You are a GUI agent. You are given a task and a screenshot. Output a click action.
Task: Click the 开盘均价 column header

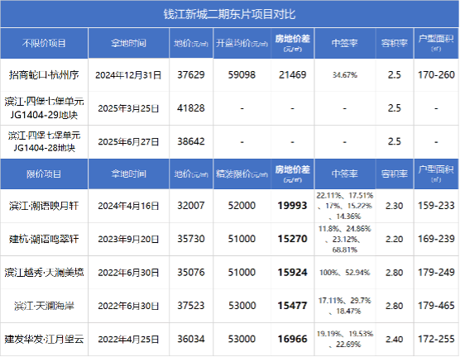(242, 43)
